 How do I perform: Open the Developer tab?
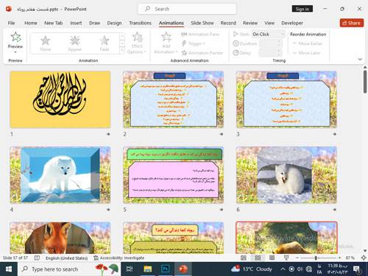click(292, 23)
